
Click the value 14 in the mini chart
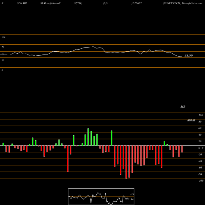pyautogui.click(x=132, y=199)
